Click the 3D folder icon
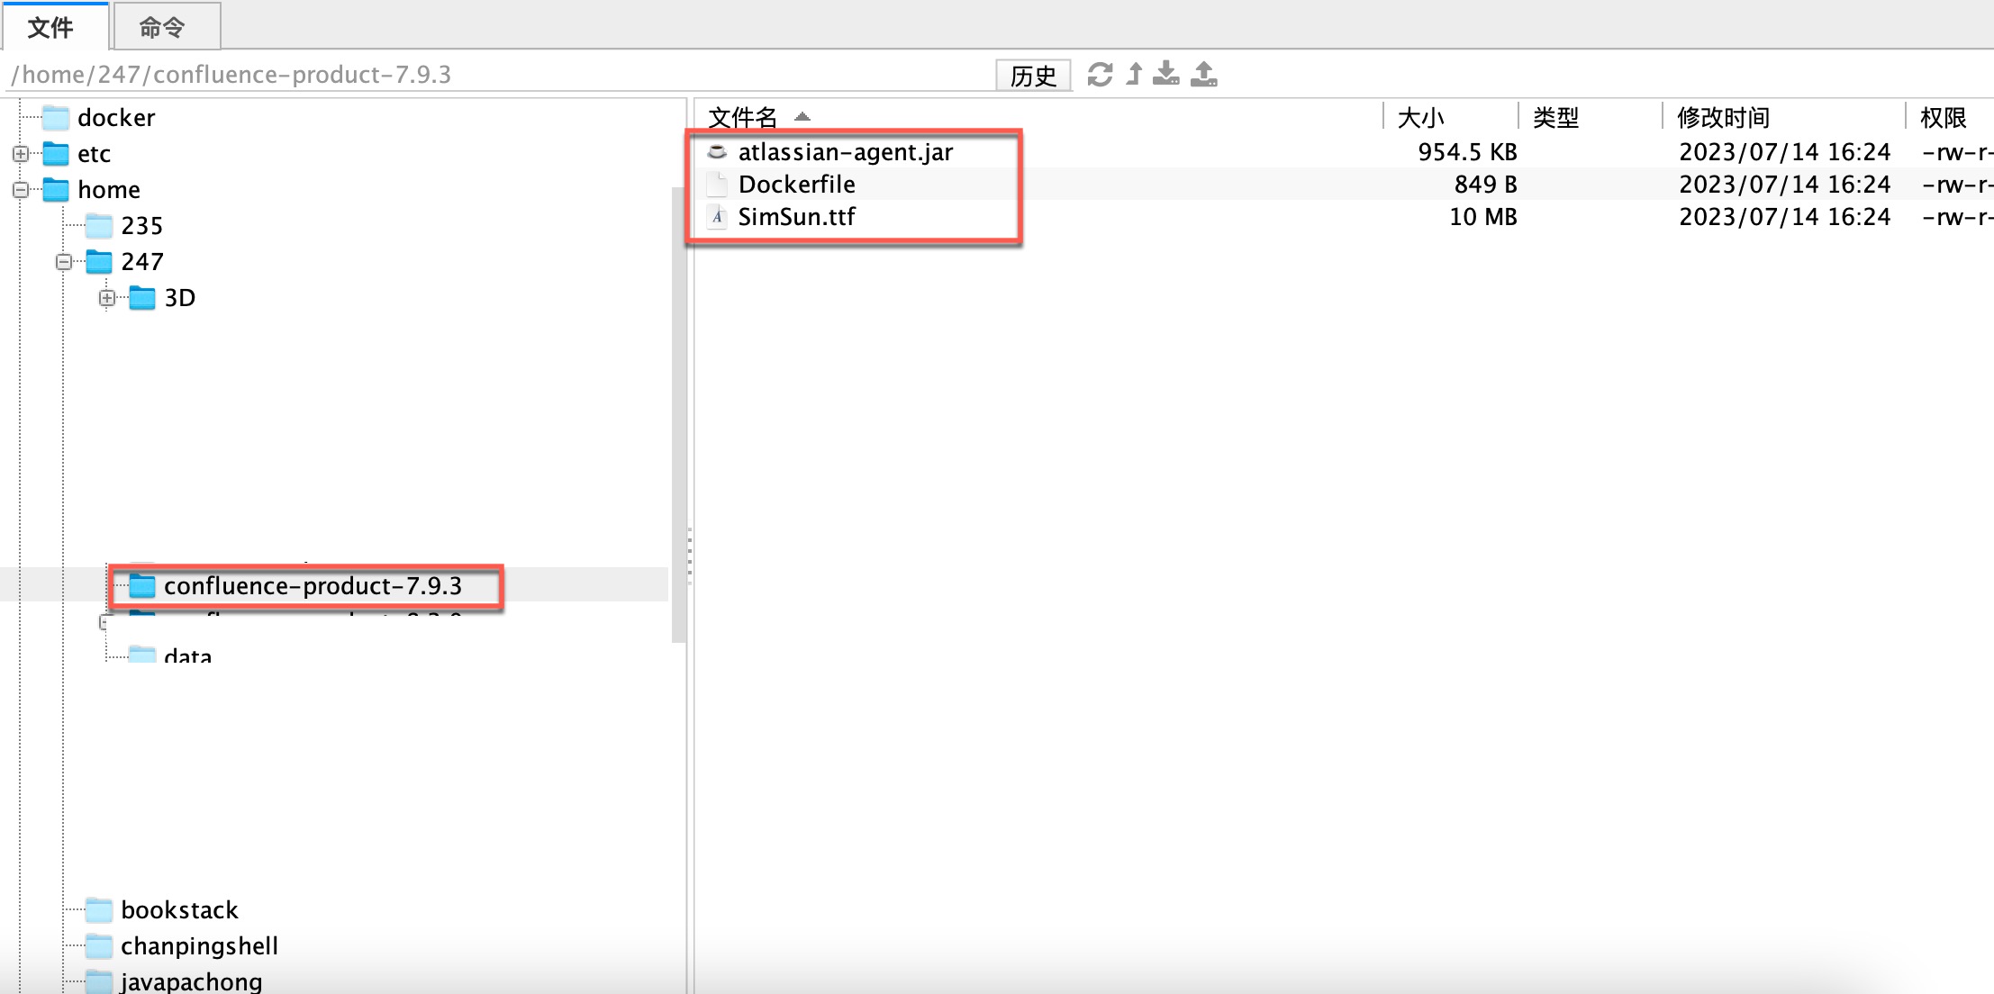The width and height of the screenshot is (1994, 994). click(x=142, y=298)
